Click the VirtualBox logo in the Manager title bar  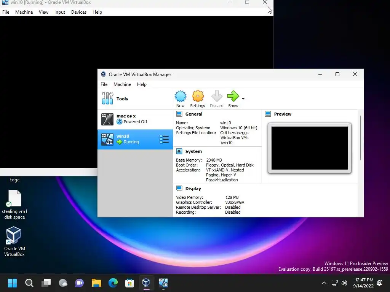(x=103, y=74)
